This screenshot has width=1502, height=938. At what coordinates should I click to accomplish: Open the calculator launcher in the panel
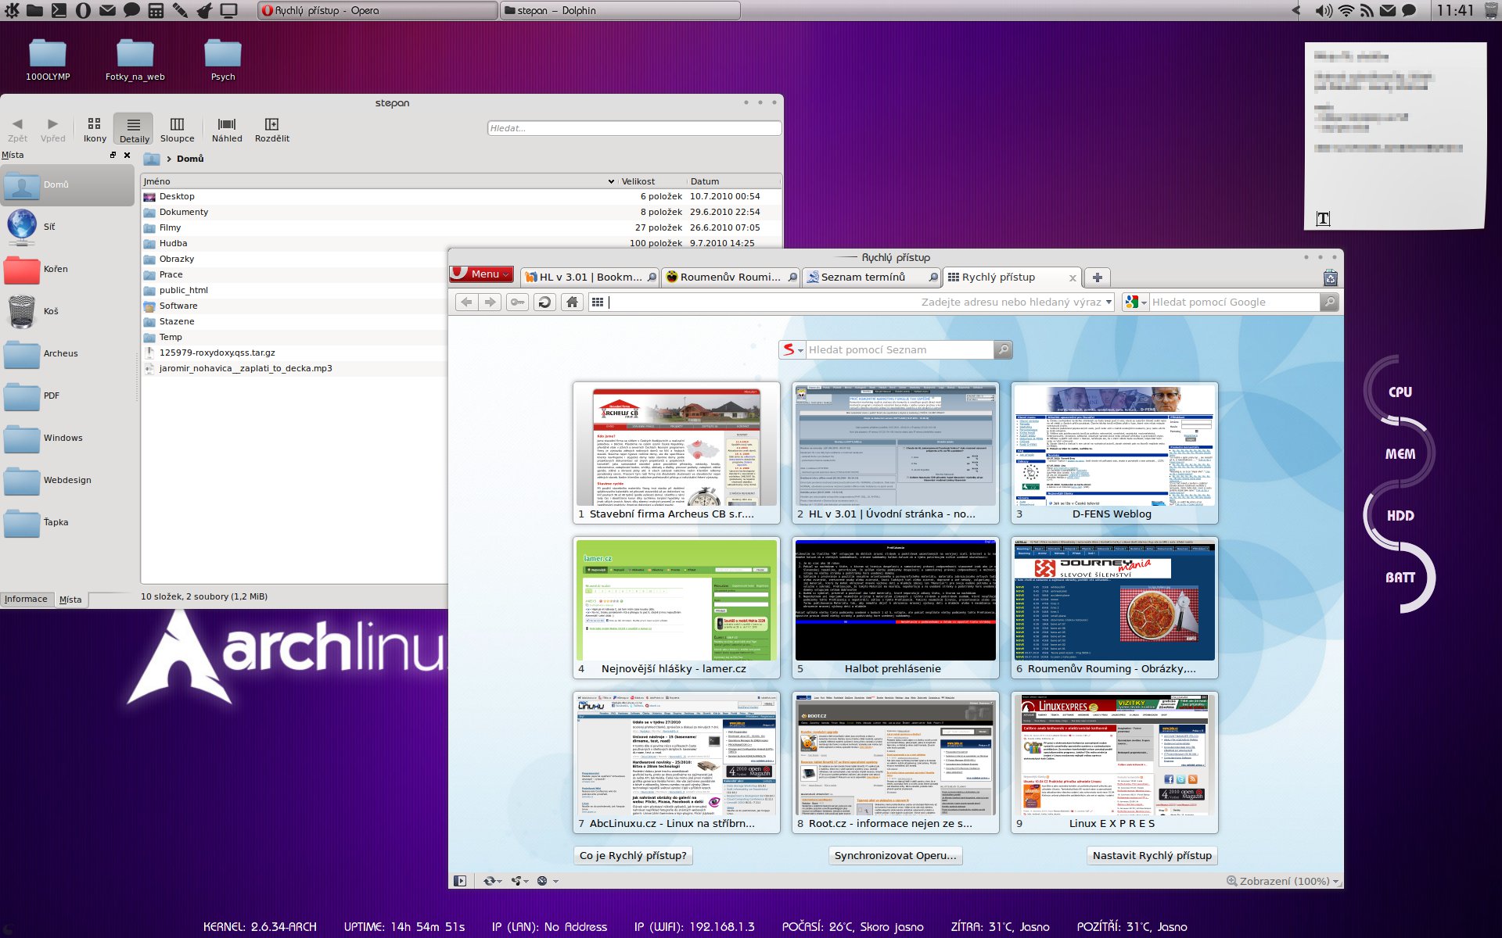click(x=156, y=10)
